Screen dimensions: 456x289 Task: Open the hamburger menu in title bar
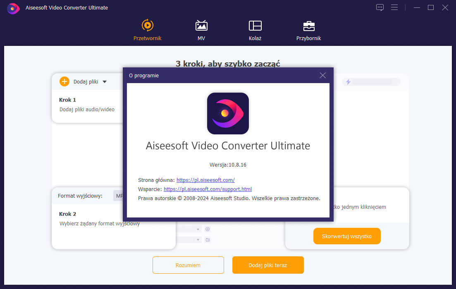394,7
